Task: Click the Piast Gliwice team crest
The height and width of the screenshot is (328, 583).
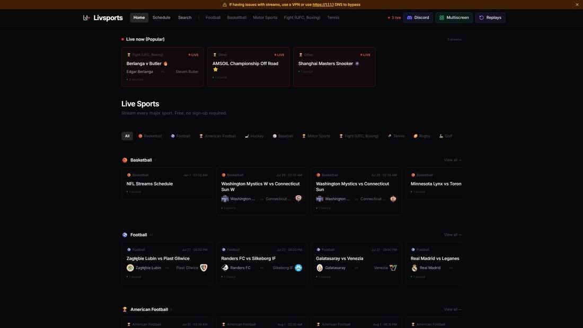Action: pyautogui.click(x=204, y=268)
